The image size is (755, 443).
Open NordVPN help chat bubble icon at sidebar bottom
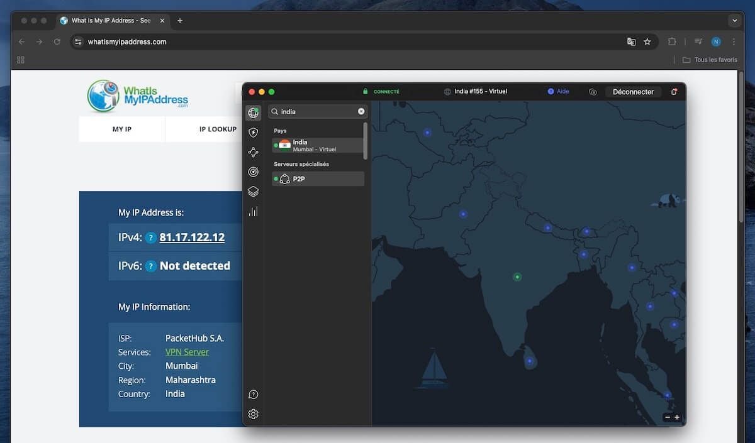click(253, 395)
